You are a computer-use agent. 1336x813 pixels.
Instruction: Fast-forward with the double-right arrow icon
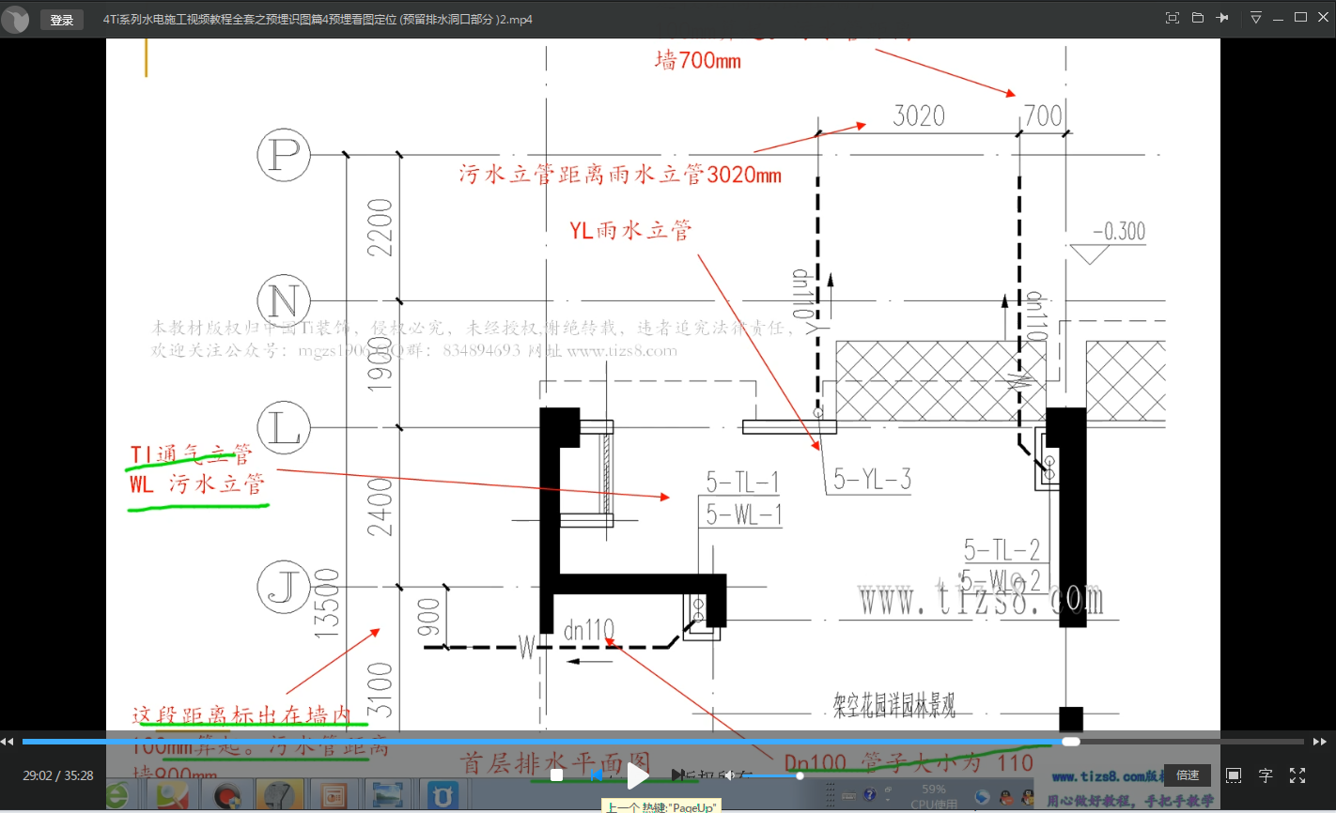click(1320, 742)
